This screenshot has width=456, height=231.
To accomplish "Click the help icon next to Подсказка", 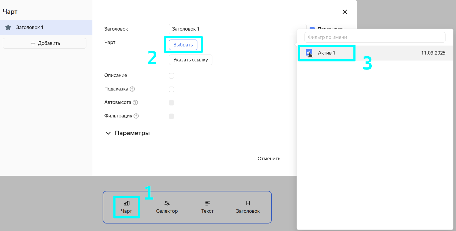I will coord(132,89).
